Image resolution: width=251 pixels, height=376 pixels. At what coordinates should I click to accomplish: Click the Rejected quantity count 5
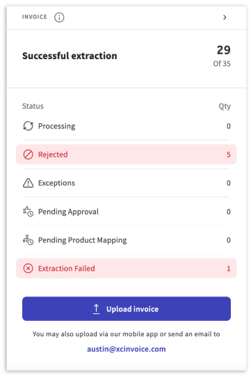point(229,155)
